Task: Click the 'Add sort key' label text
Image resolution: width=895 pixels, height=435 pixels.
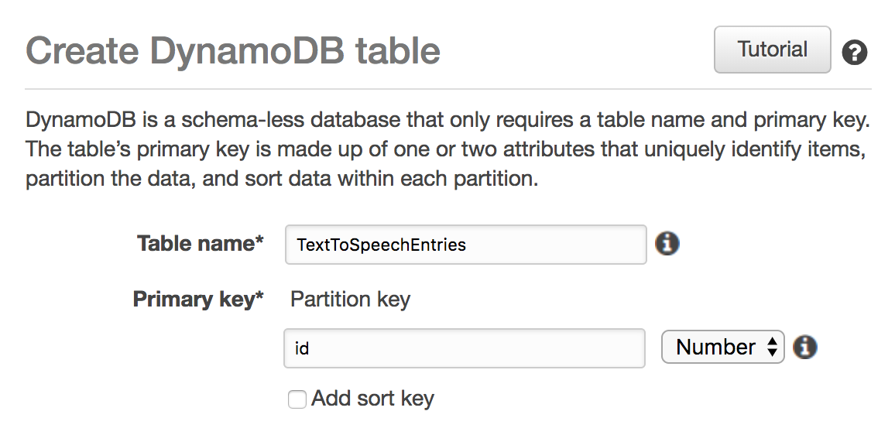Action: pos(372,398)
